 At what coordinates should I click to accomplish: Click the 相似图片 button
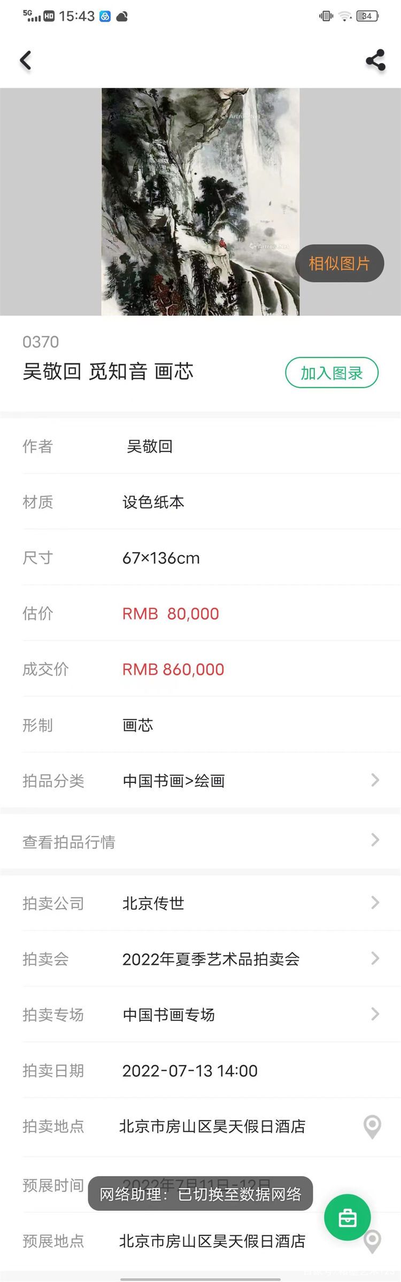[x=340, y=263]
